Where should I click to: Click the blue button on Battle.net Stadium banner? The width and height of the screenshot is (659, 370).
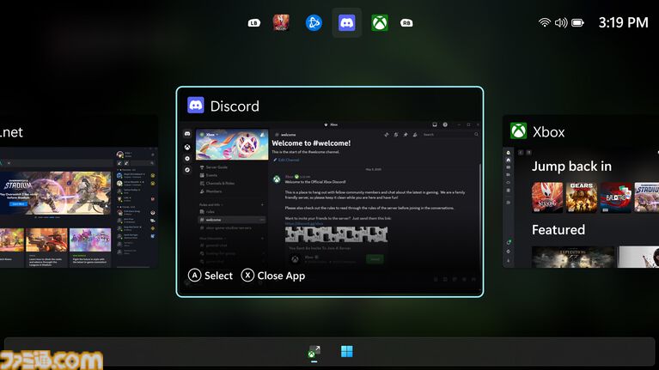(18, 203)
